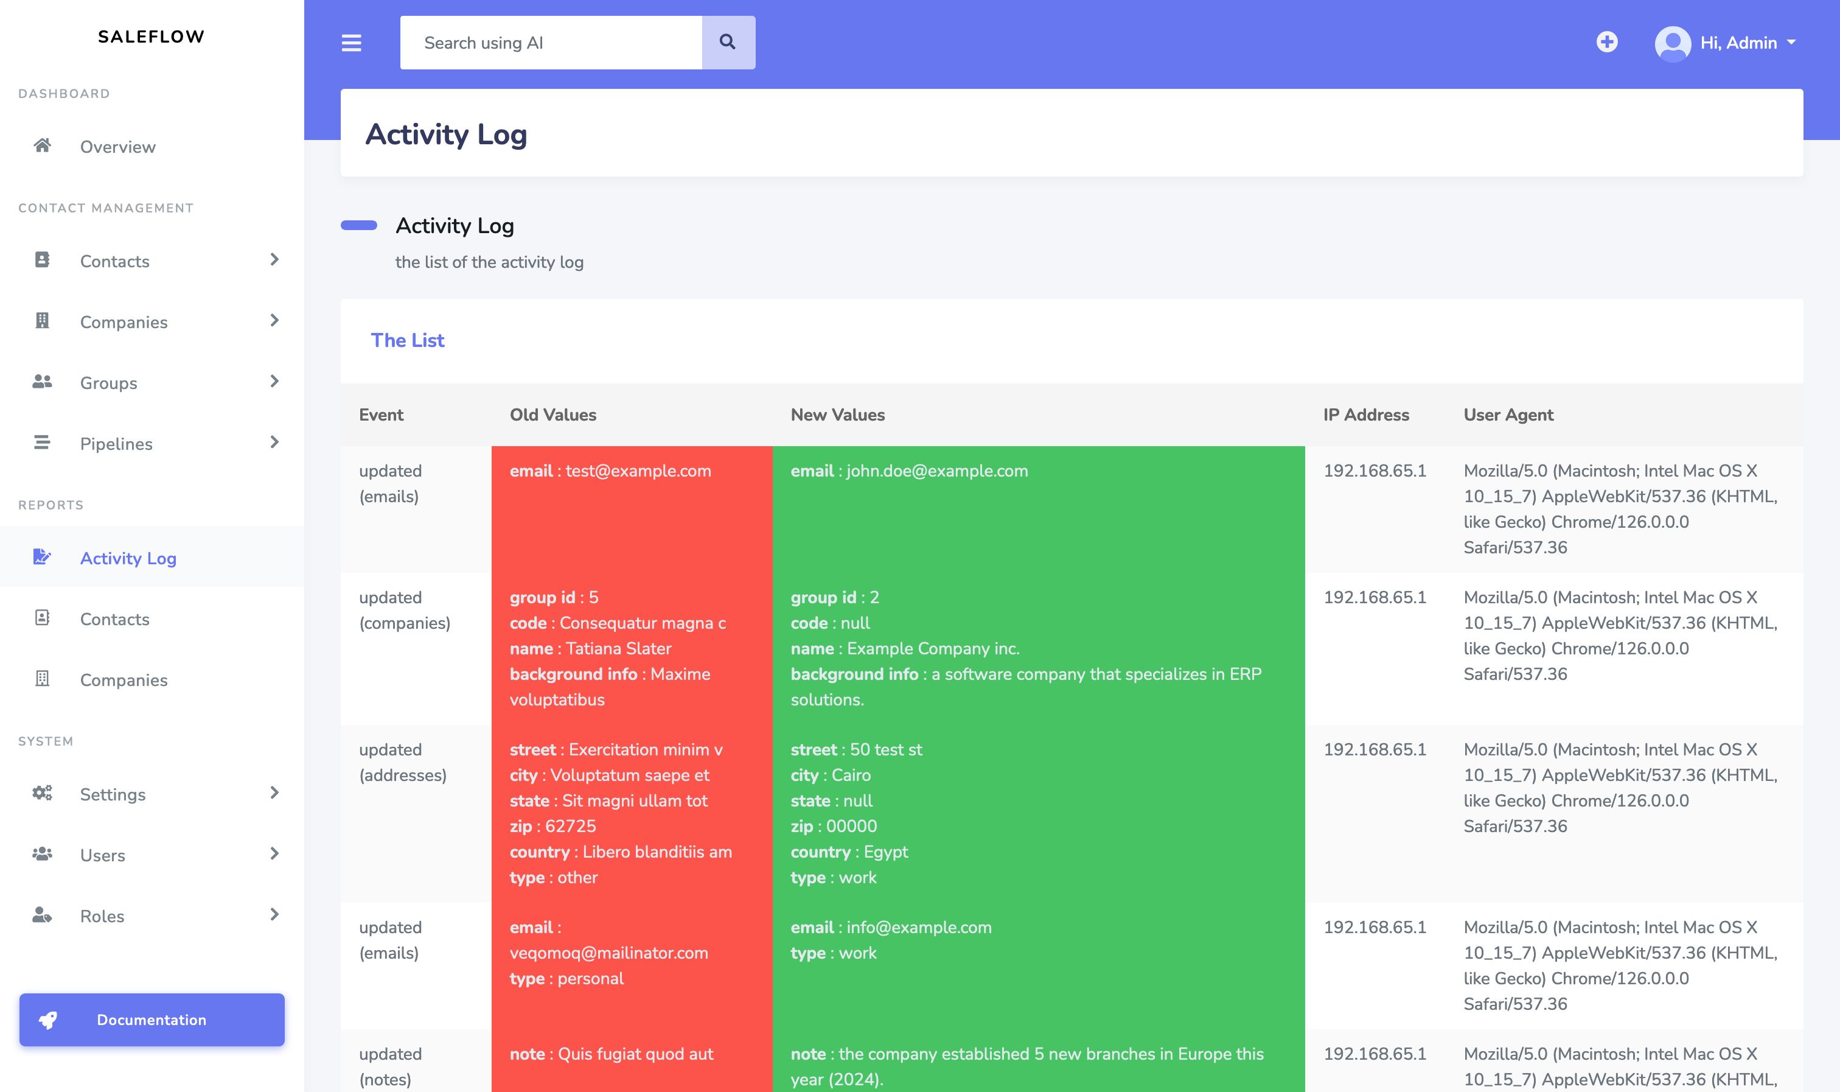Click old value test@example.com
Image resolution: width=1840 pixels, height=1092 pixels.
coord(638,471)
